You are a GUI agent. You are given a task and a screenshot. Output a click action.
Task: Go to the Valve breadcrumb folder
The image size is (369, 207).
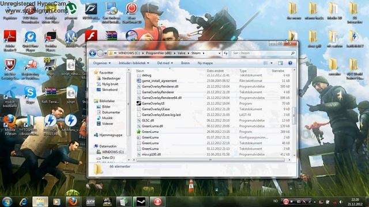182,53
